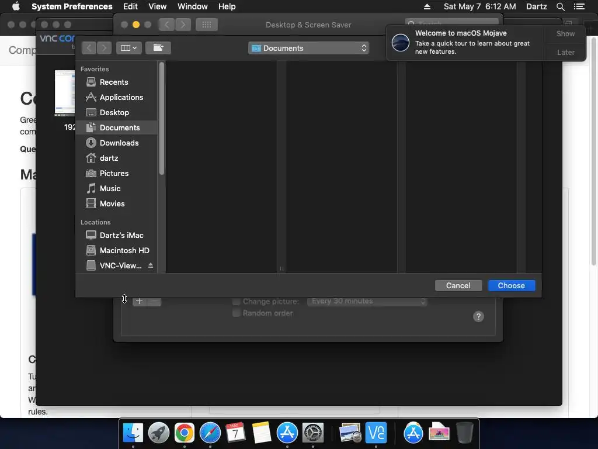Screen dimensions: 598x449
Task: Select Documents in the Favorites sidebar
Action: (116, 127)
